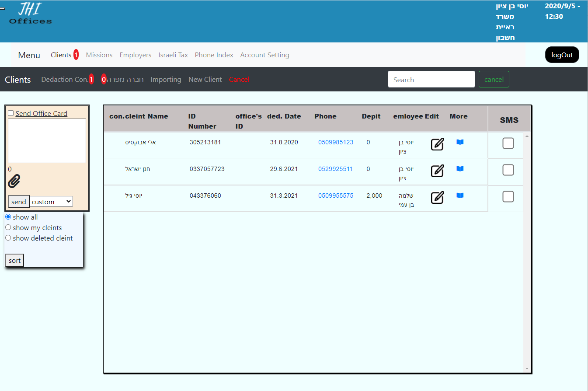The width and height of the screenshot is (588, 391).
Task: Select the show my cleints radio option
Action: click(x=8, y=227)
